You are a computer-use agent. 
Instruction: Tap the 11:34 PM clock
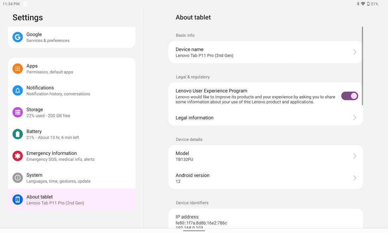11,4
